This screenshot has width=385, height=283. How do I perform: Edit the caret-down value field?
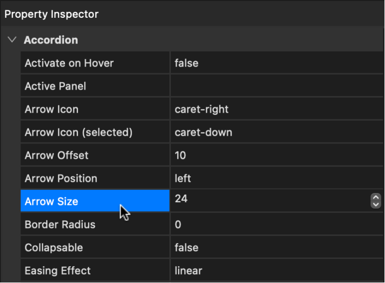pos(203,133)
